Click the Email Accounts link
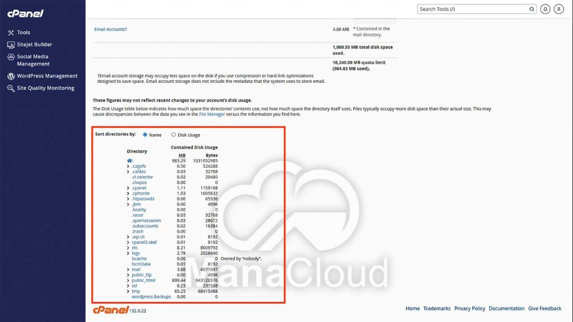This screenshot has height=322, width=573. point(110,29)
